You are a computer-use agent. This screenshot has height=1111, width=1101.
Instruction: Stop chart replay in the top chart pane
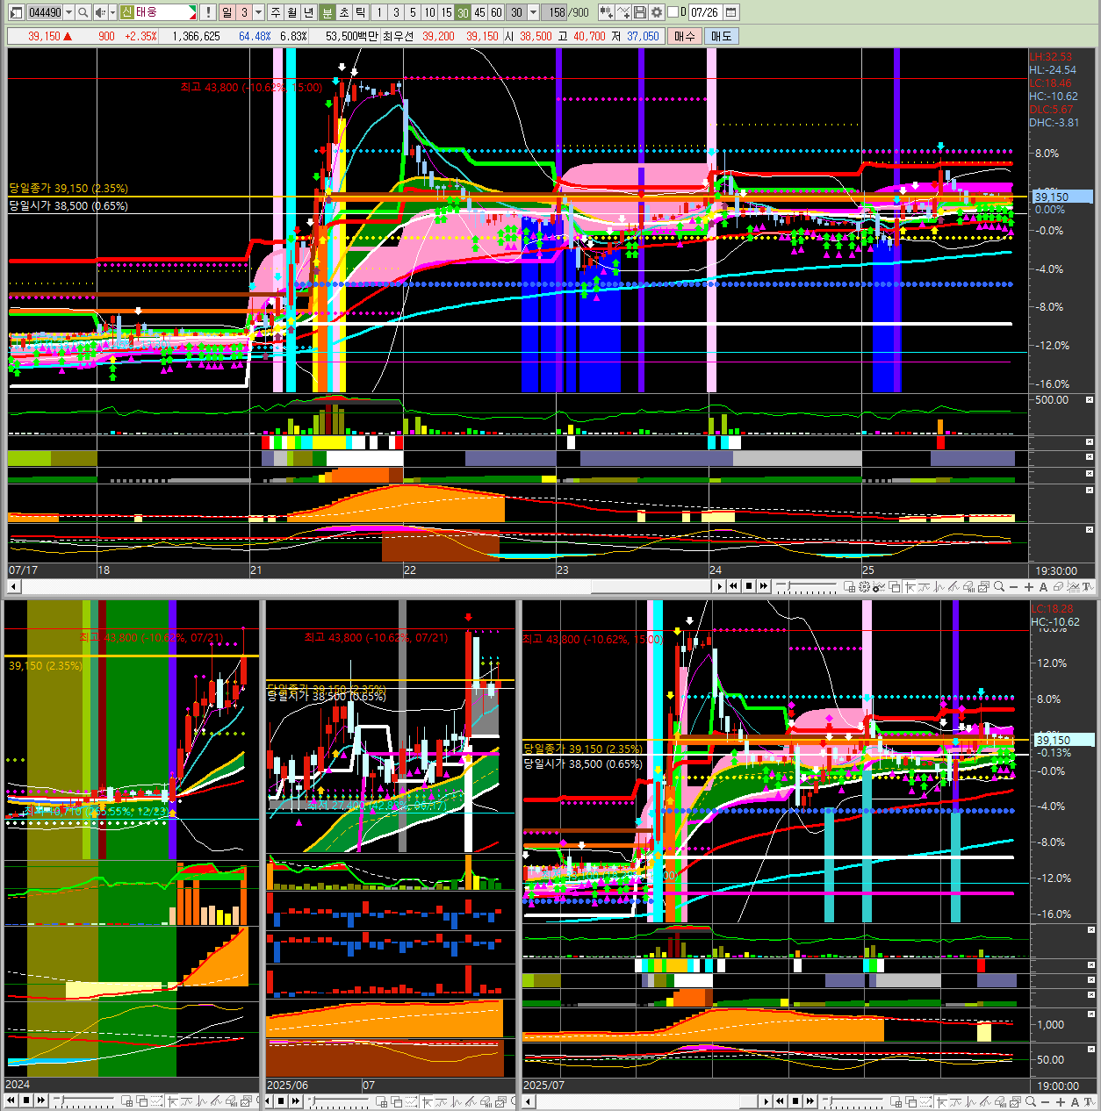pos(749,586)
